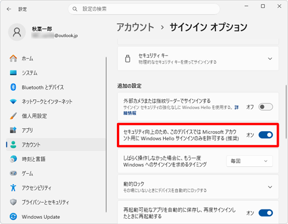Open the 毎回 sign-in timing dropdown
Image resolution: width=288 pixels, height=224 pixels.
(x=249, y=161)
